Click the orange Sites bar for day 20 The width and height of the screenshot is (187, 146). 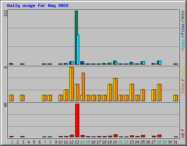[116, 89]
